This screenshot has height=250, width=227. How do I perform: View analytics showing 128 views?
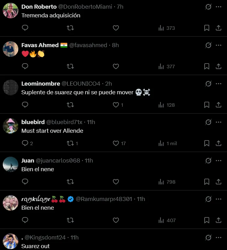tap(167, 105)
